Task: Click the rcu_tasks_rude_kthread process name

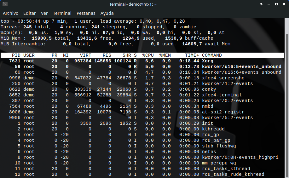Action: pyautogui.click(x=233, y=174)
